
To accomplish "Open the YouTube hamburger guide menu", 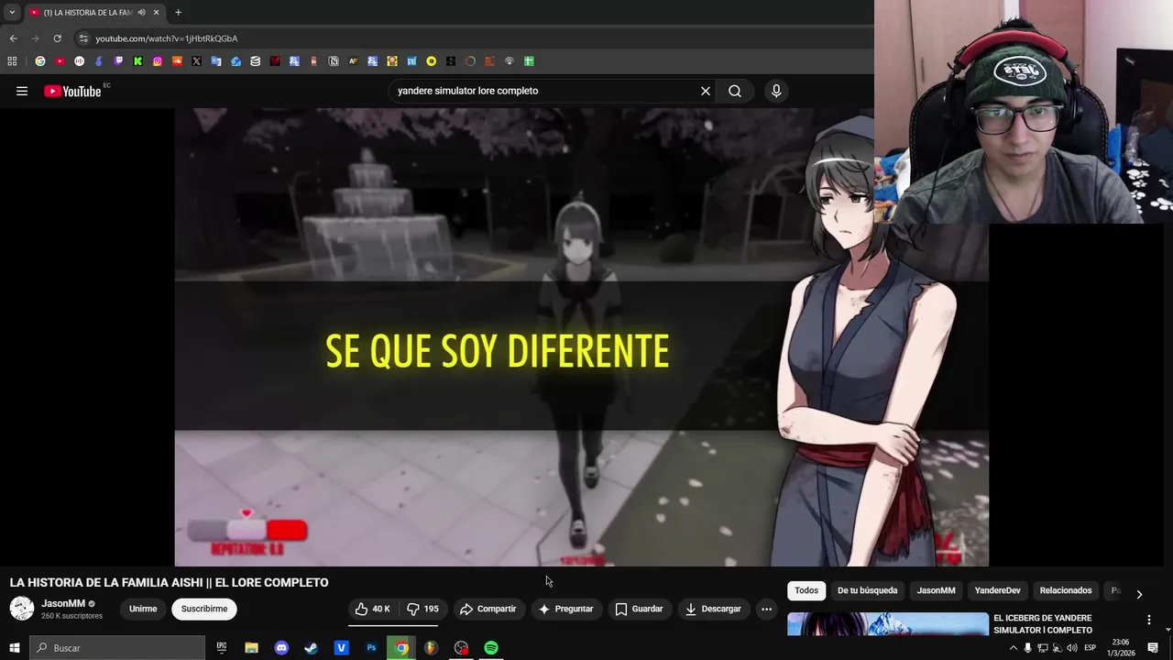I will pos(22,91).
